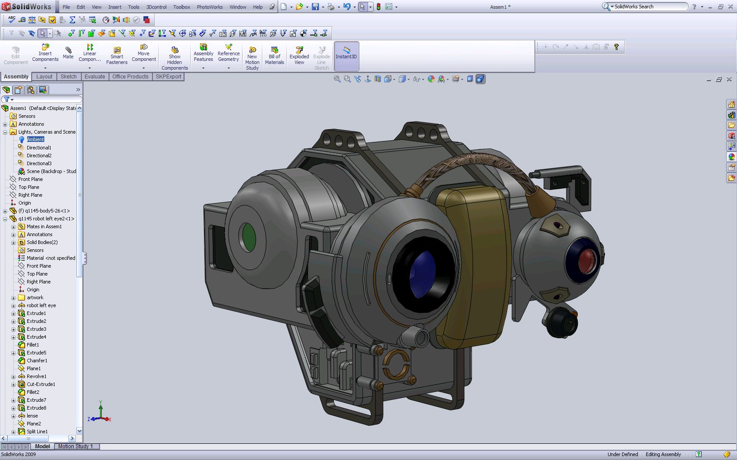The width and height of the screenshot is (737, 460).
Task: Start a New Motion Study
Action: coord(252,58)
